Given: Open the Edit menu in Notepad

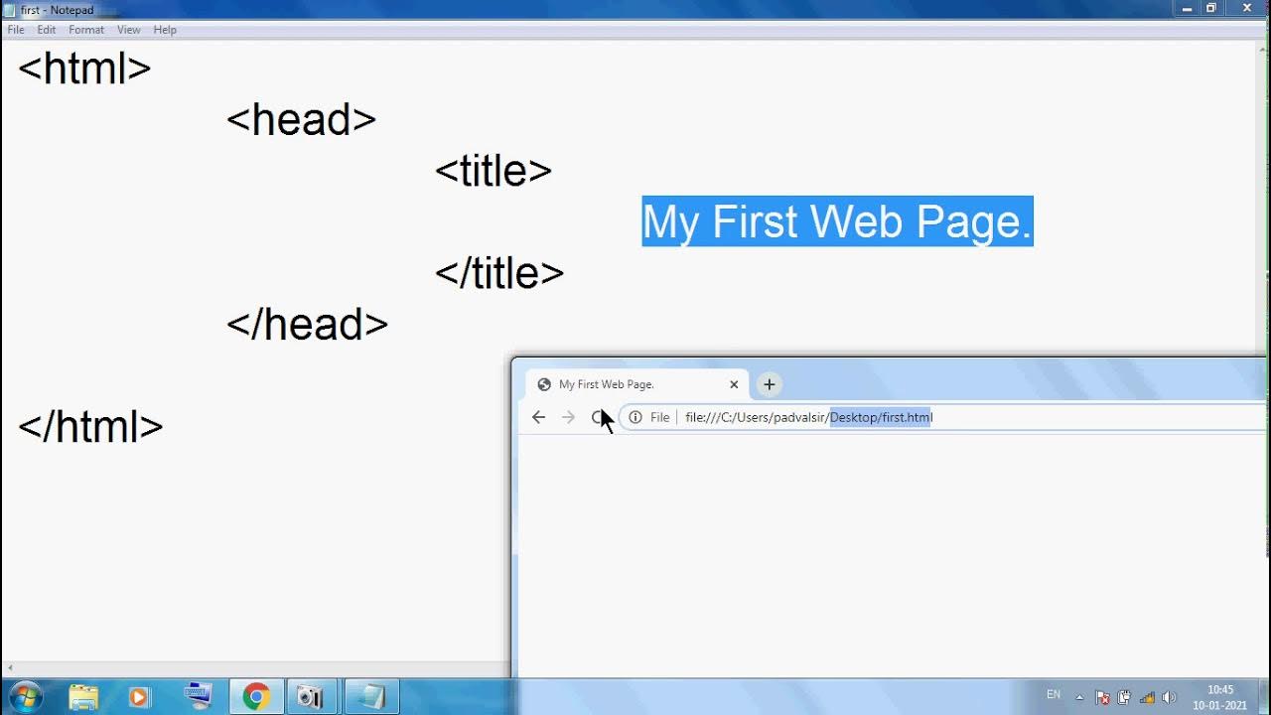Looking at the screenshot, I should [x=47, y=30].
